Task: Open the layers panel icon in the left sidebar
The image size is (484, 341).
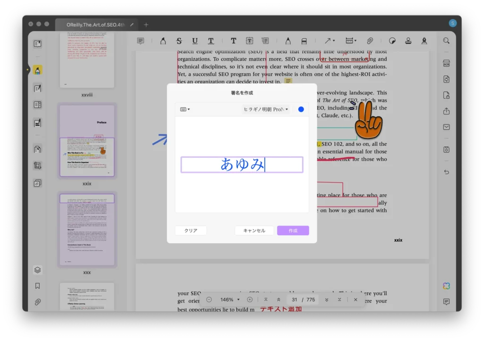Action: pyautogui.click(x=37, y=270)
